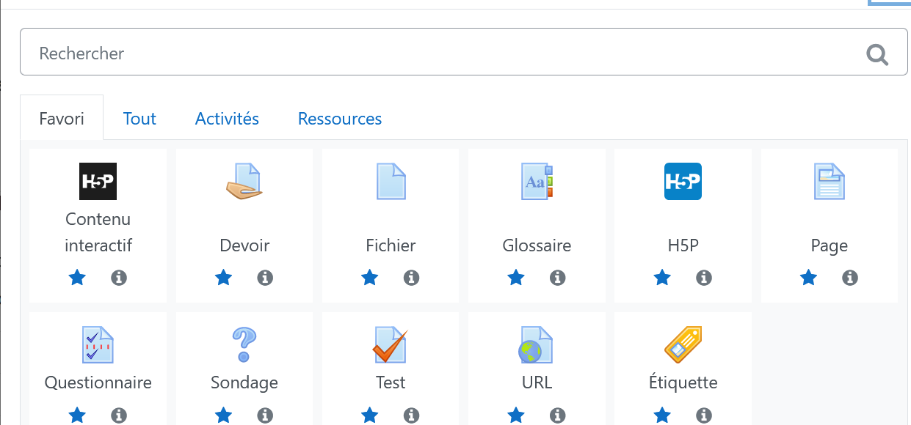Select the Sondage question mark icon
This screenshot has height=425, width=911.
(x=244, y=345)
